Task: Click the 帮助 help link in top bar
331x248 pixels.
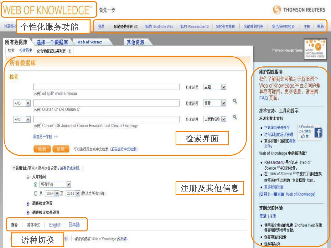Action: point(320,26)
